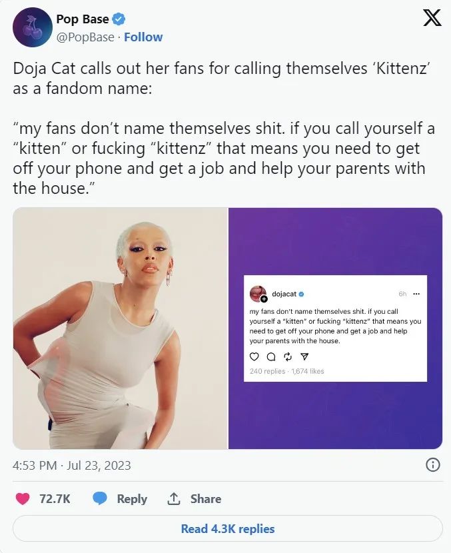Open the tweet info circle icon

coord(432,465)
